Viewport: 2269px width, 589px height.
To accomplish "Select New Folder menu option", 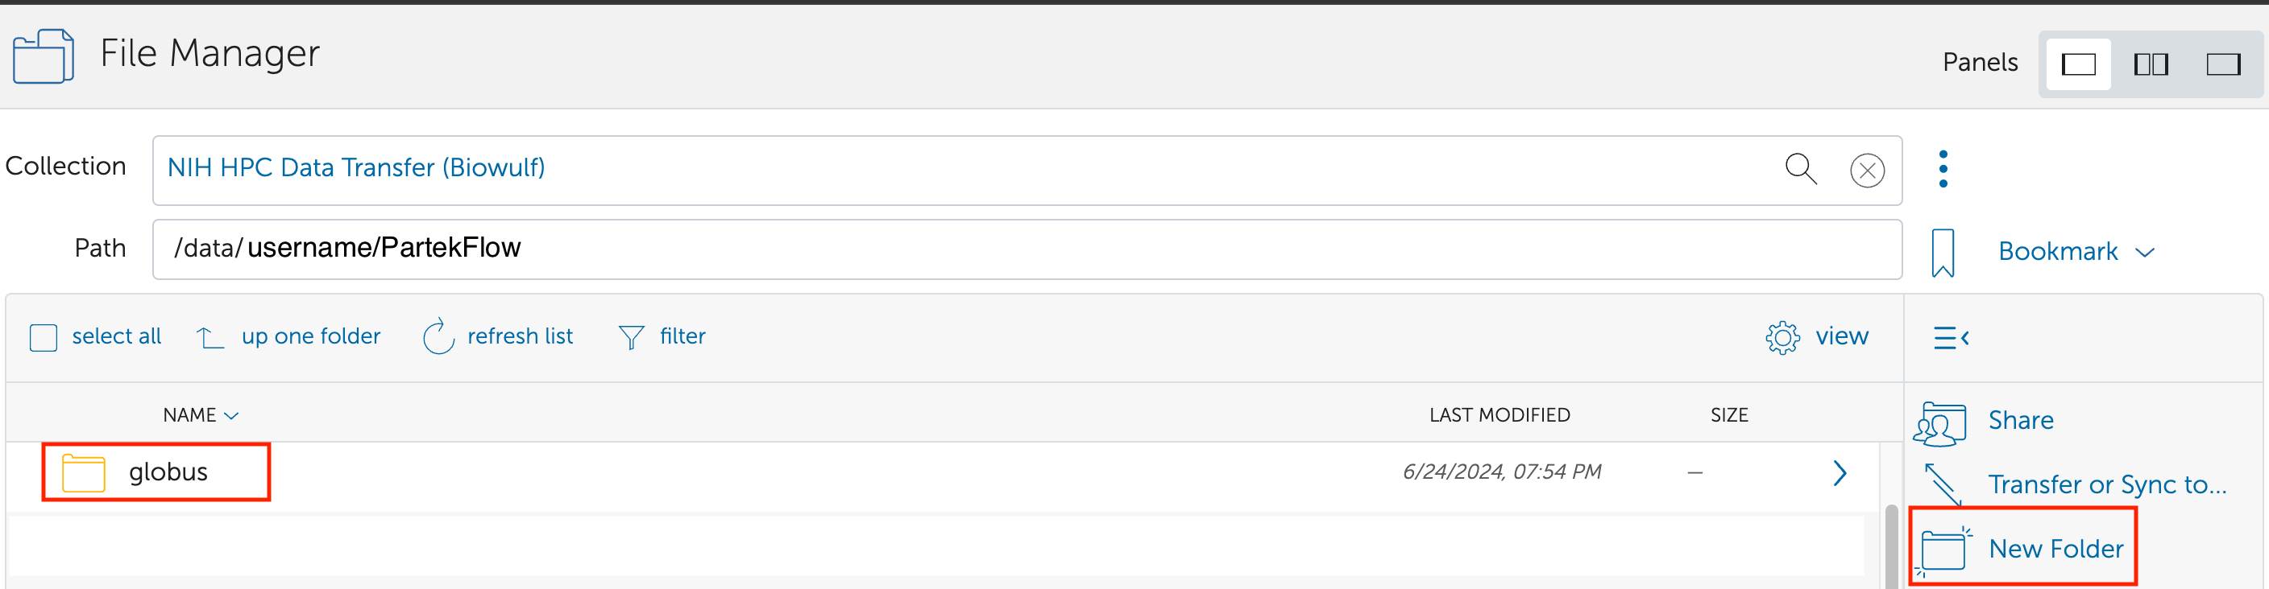I will (2055, 549).
